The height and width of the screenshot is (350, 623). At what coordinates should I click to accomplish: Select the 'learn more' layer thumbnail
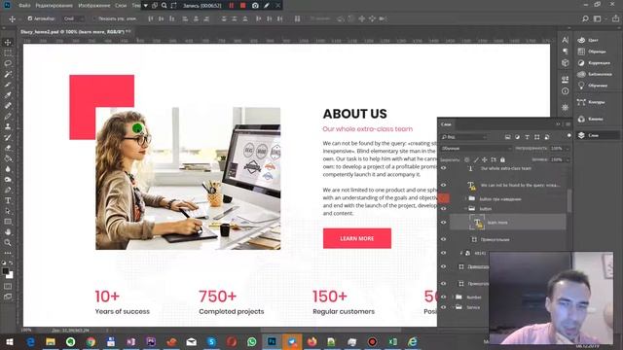pos(477,223)
